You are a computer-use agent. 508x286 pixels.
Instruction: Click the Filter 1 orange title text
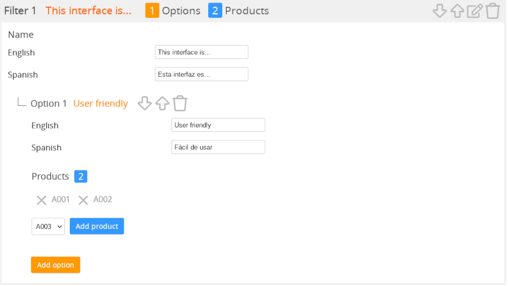coord(88,11)
